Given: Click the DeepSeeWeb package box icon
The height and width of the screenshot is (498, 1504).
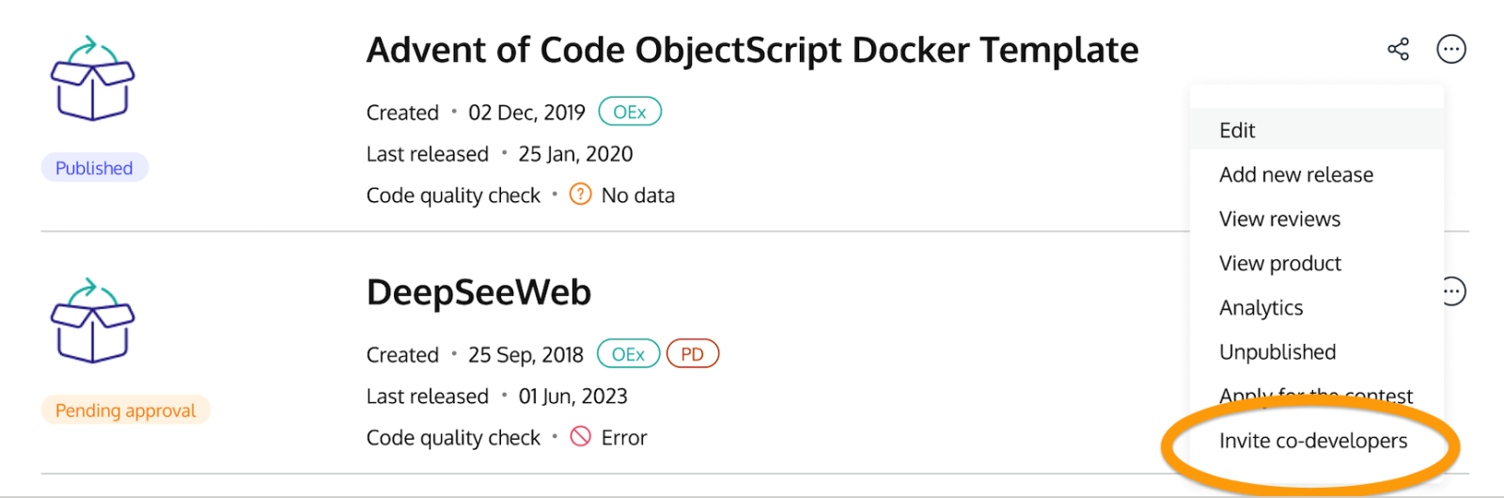Looking at the screenshot, I should coord(92,321).
